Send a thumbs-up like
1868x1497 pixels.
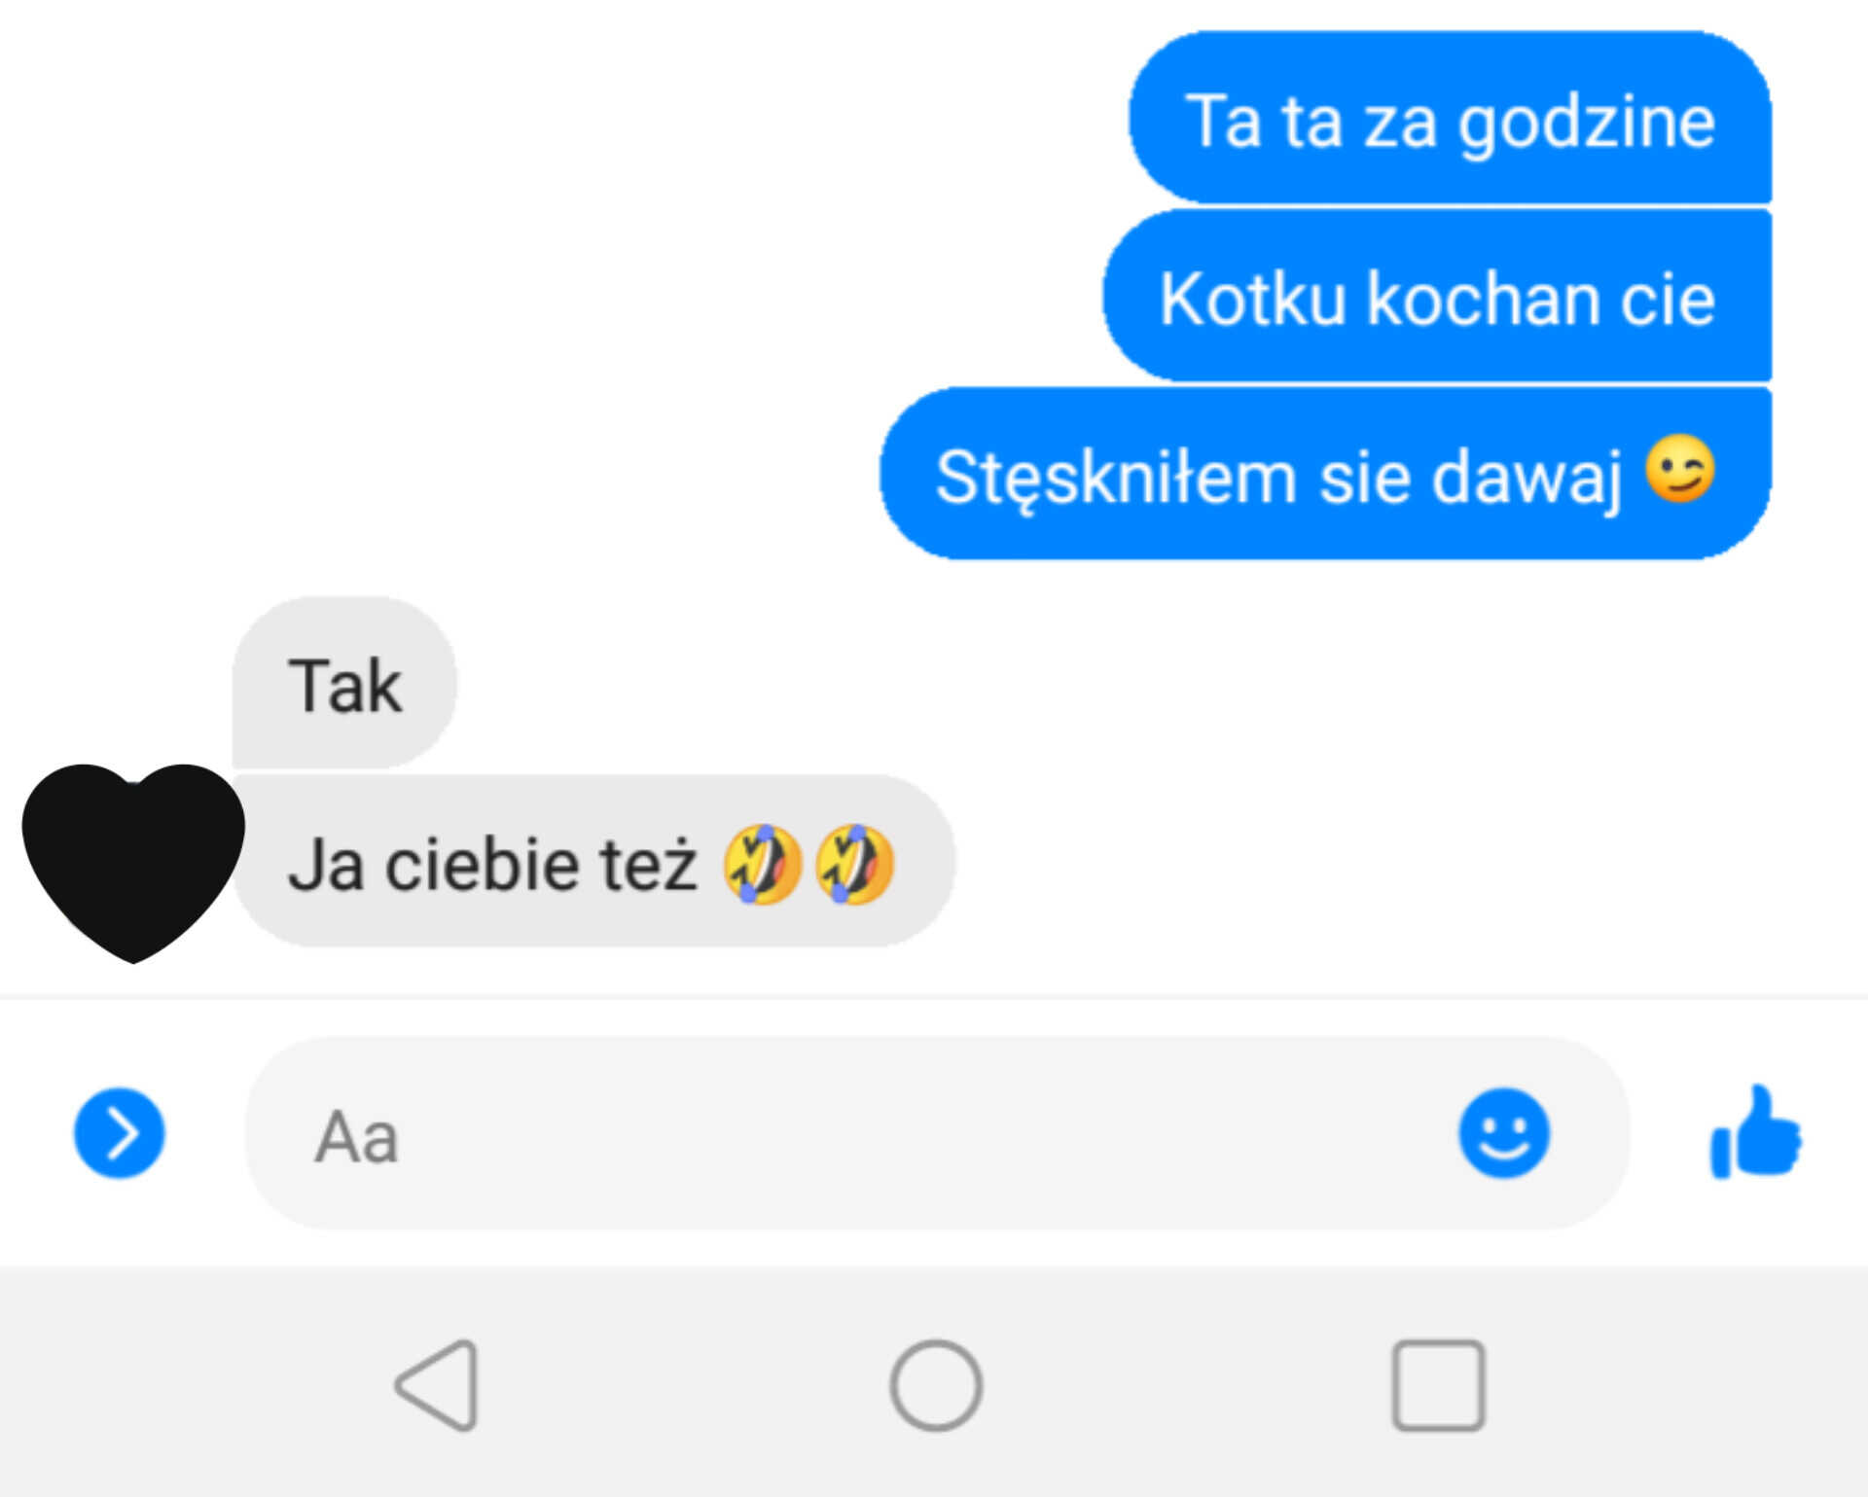[1756, 1131]
